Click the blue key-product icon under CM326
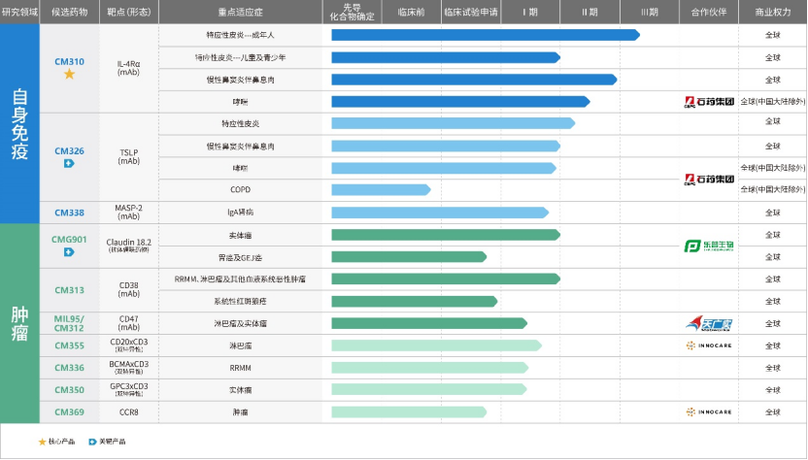Viewport: 808px width, 460px height. click(x=69, y=163)
